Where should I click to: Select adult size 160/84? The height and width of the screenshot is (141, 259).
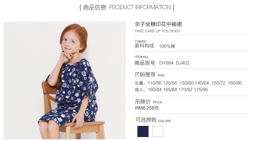click(x=155, y=90)
